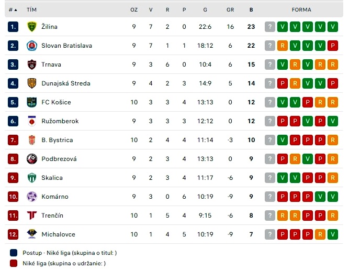349x269 pixels.
Task: Click the Podbrezová team badge icon
Action: [x=31, y=159]
